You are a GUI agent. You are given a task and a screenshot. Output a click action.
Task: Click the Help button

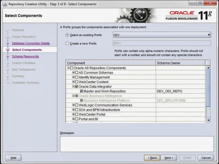coord(13,158)
